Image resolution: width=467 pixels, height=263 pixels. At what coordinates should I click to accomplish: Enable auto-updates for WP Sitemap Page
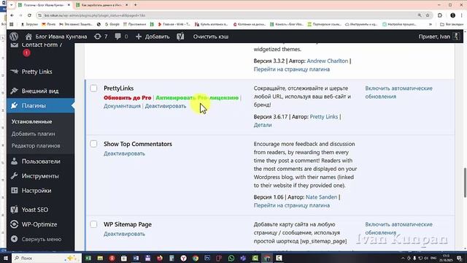[398, 229]
